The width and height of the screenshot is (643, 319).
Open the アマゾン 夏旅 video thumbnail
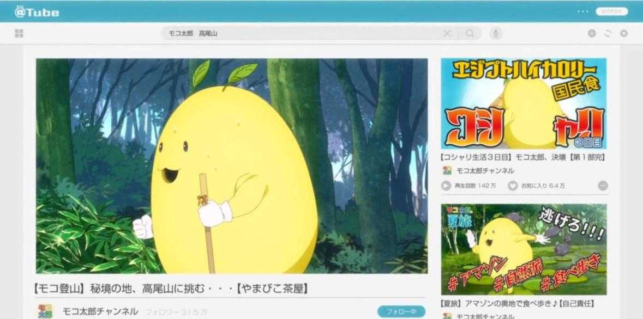click(524, 249)
